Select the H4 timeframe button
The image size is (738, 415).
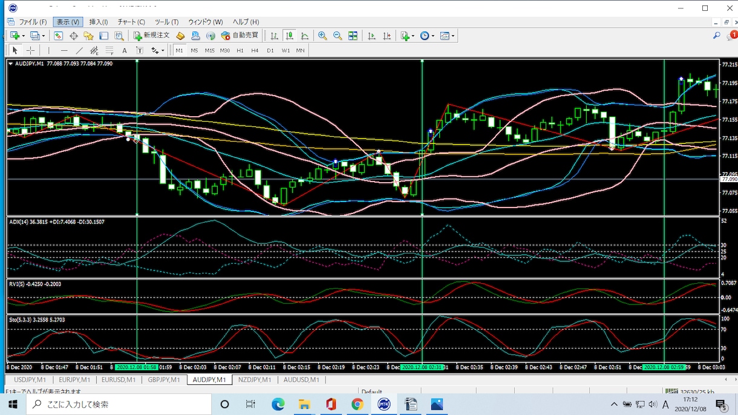click(255, 51)
